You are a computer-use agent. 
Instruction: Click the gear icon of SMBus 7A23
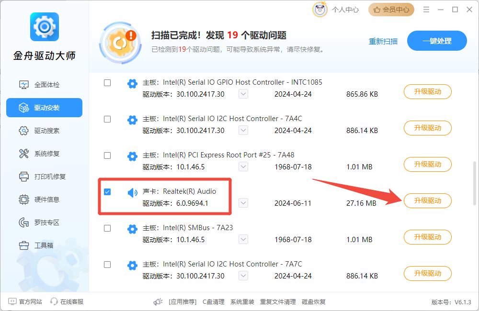point(132,229)
